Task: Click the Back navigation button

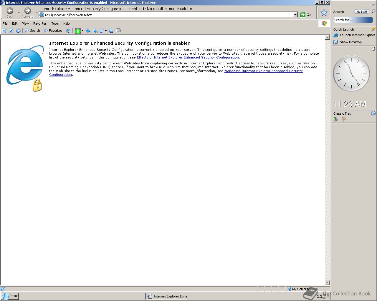Action: point(10,12)
